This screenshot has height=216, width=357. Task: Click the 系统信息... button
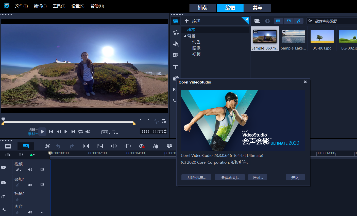click(x=196, y=177)
